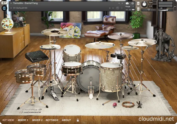This screenshot has height=124, width=177.
Task: Expand the Turnstile instrument header arrow
Action: coord(11,3)
